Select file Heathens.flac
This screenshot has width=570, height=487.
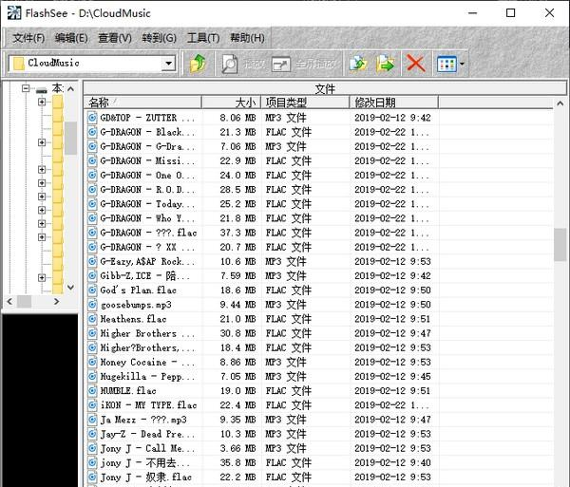pos(133,319)
